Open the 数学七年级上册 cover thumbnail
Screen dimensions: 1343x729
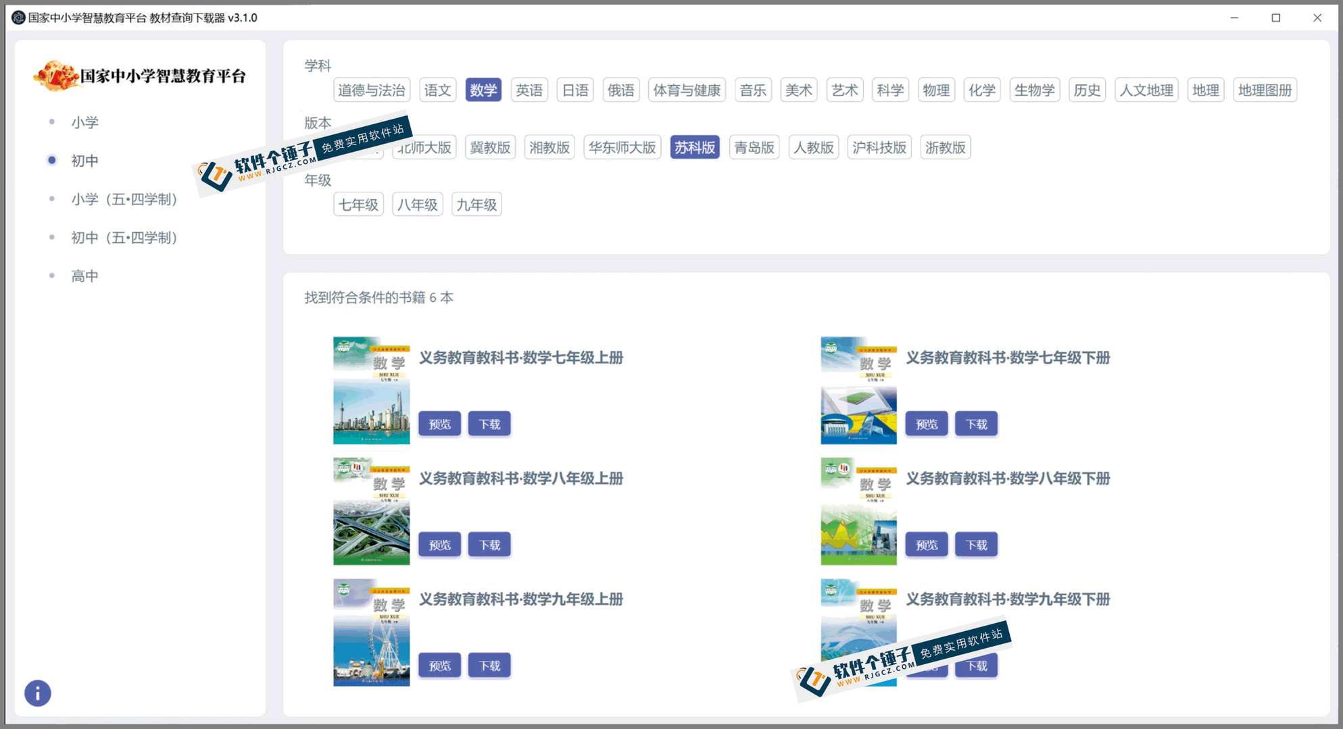372,390
